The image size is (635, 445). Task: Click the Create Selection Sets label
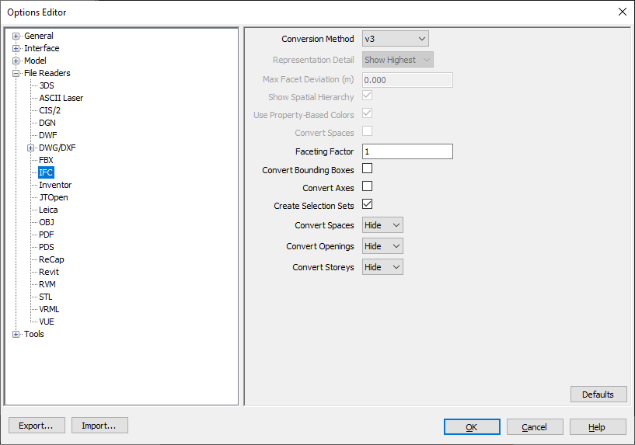click(314, 206)
